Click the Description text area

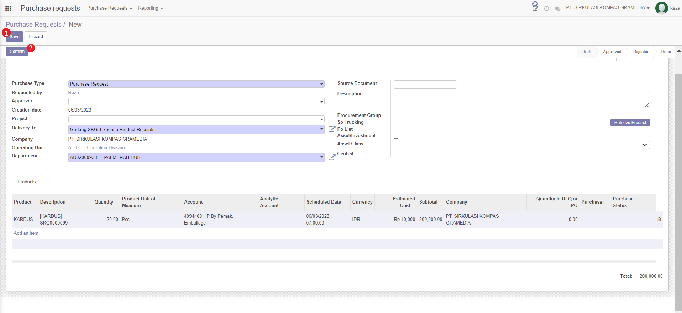521,99
